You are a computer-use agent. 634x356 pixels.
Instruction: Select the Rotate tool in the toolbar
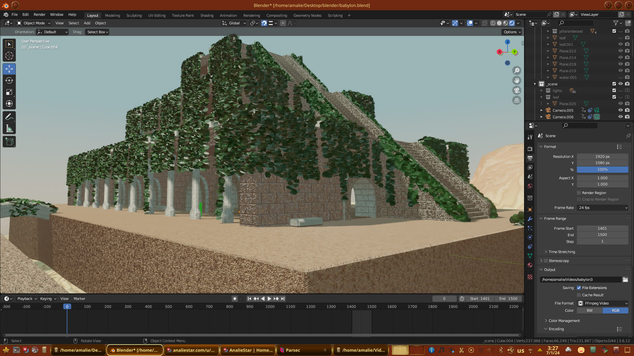pyautogui.click(x=9, y=81)
